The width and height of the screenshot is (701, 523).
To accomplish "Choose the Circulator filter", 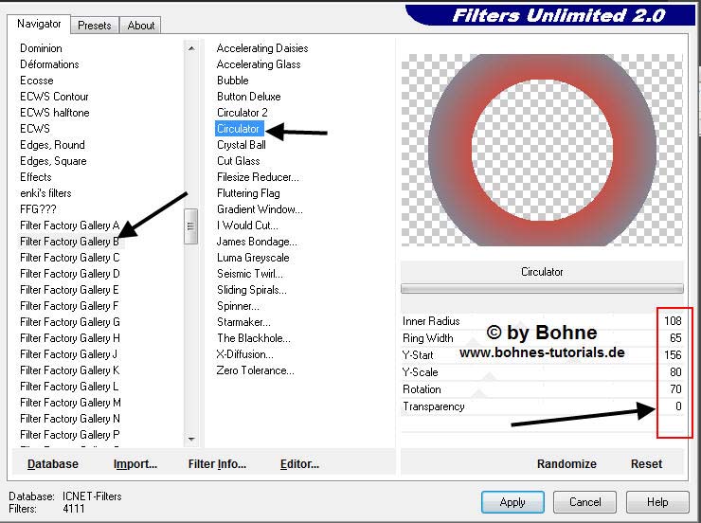I will pos(238,129).
